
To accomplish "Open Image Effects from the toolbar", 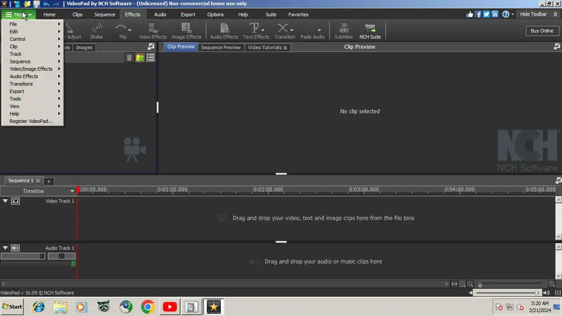I will pos(186,31).
